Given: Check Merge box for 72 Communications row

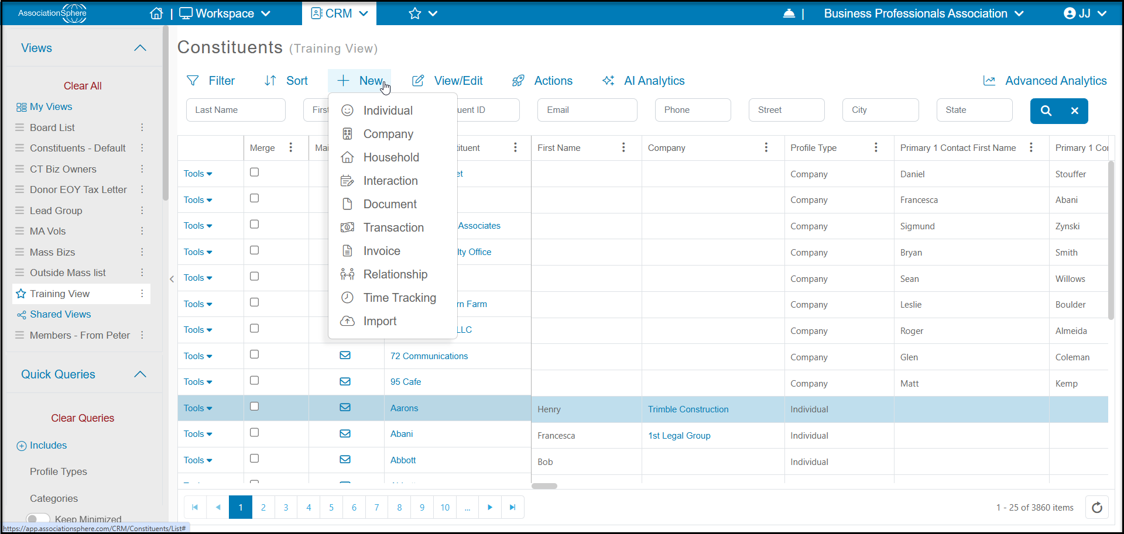Looking at the screenshot, I should point(254,354).
